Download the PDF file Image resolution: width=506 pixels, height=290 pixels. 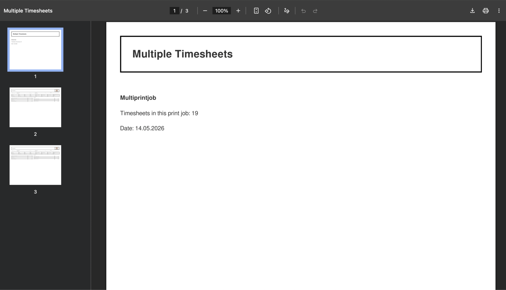coord(473,11)
